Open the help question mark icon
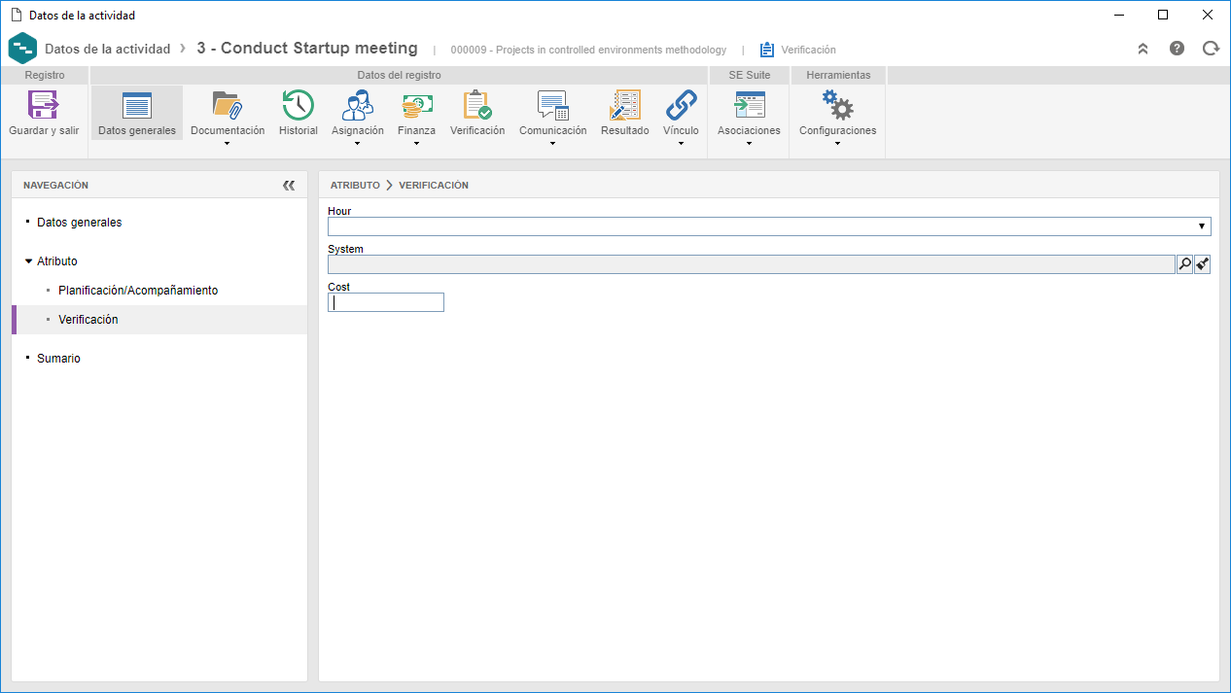The height and width of the screenshot is (693, 1231). click(x=1177, y=49)
